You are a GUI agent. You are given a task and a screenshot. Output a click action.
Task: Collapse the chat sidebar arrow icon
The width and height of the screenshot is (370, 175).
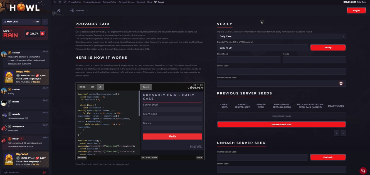point(45,22)
